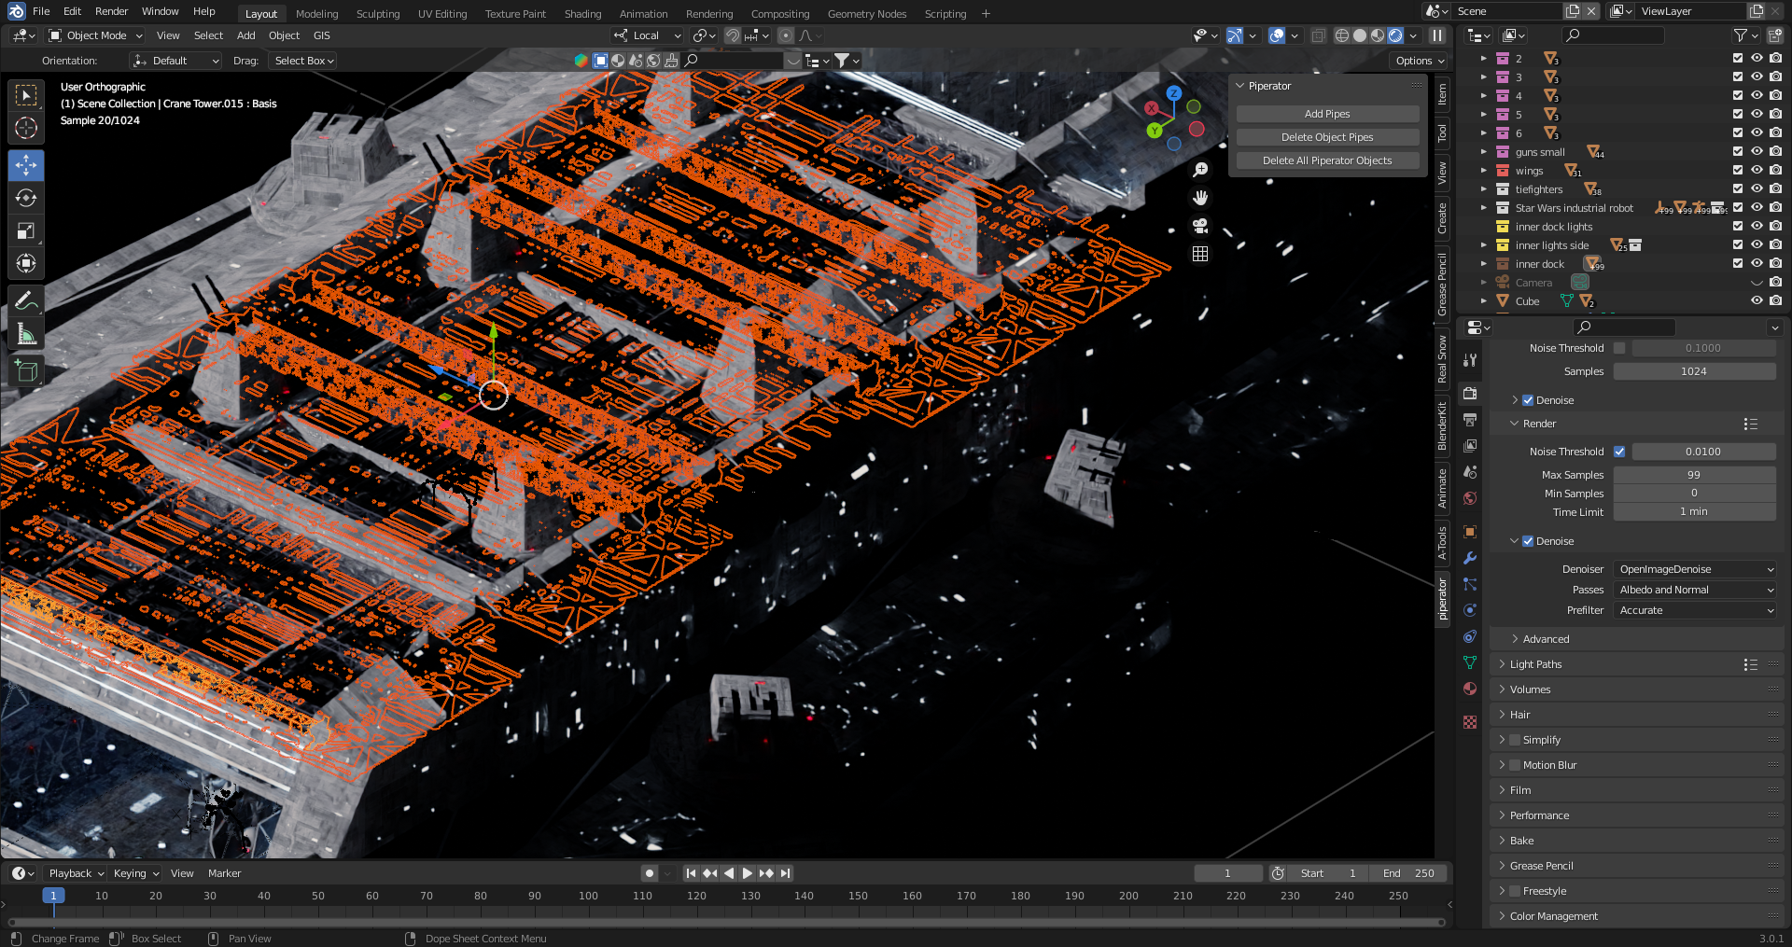Open the Passes 'Albedo and Normal' dropdown
Image resolution: width=1792 pixels, height=947 pixels.
coord(1695,590)
